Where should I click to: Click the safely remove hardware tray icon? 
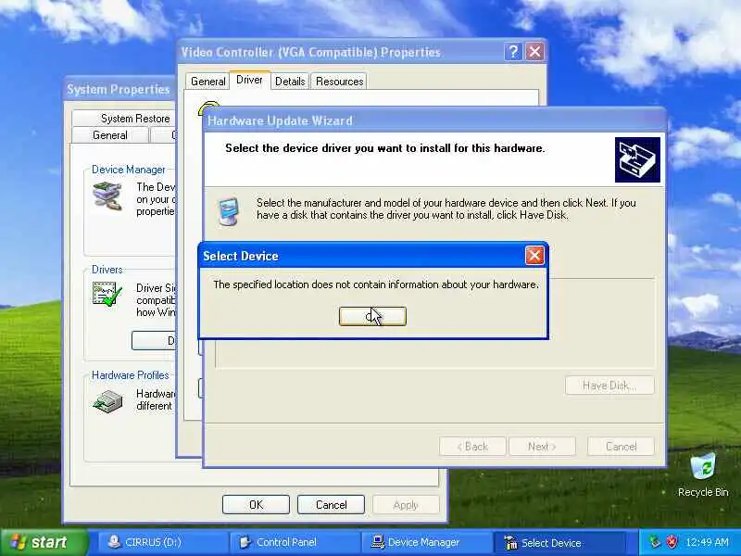(655, 542)
